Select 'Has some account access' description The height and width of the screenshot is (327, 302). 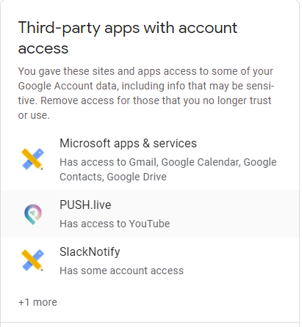pyautogui.click(x=121, y=271)
